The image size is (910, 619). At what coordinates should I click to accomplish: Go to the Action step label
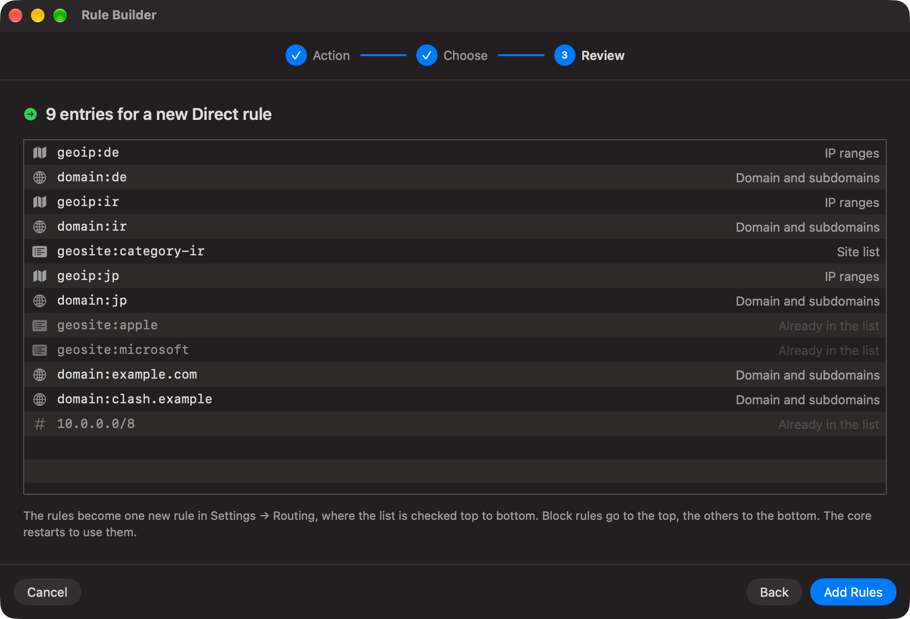pyautogui.click(x=331, y=56)
